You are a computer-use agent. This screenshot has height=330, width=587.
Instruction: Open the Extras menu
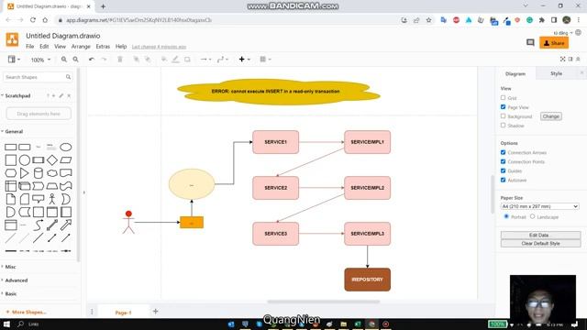(x=103, y=47)
